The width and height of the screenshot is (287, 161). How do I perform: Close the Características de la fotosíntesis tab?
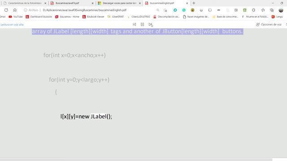point(45,3)
